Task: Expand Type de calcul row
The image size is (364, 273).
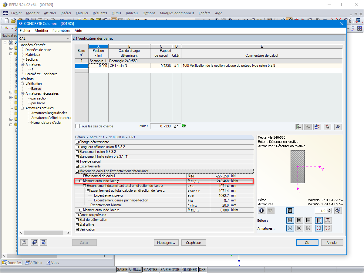Action: click(77, 161)
